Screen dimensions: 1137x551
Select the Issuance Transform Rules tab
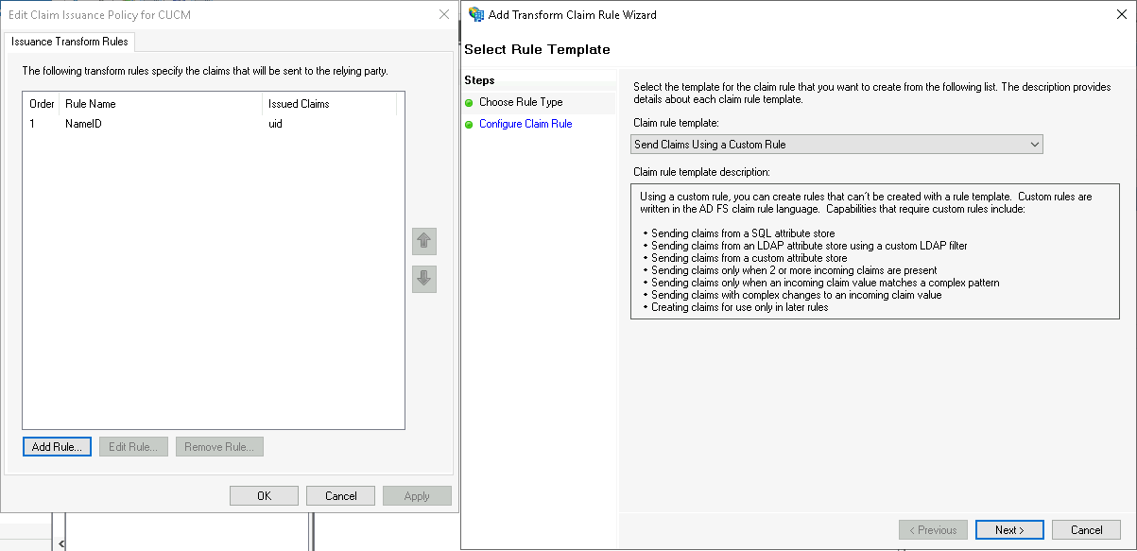coord(70,42)
